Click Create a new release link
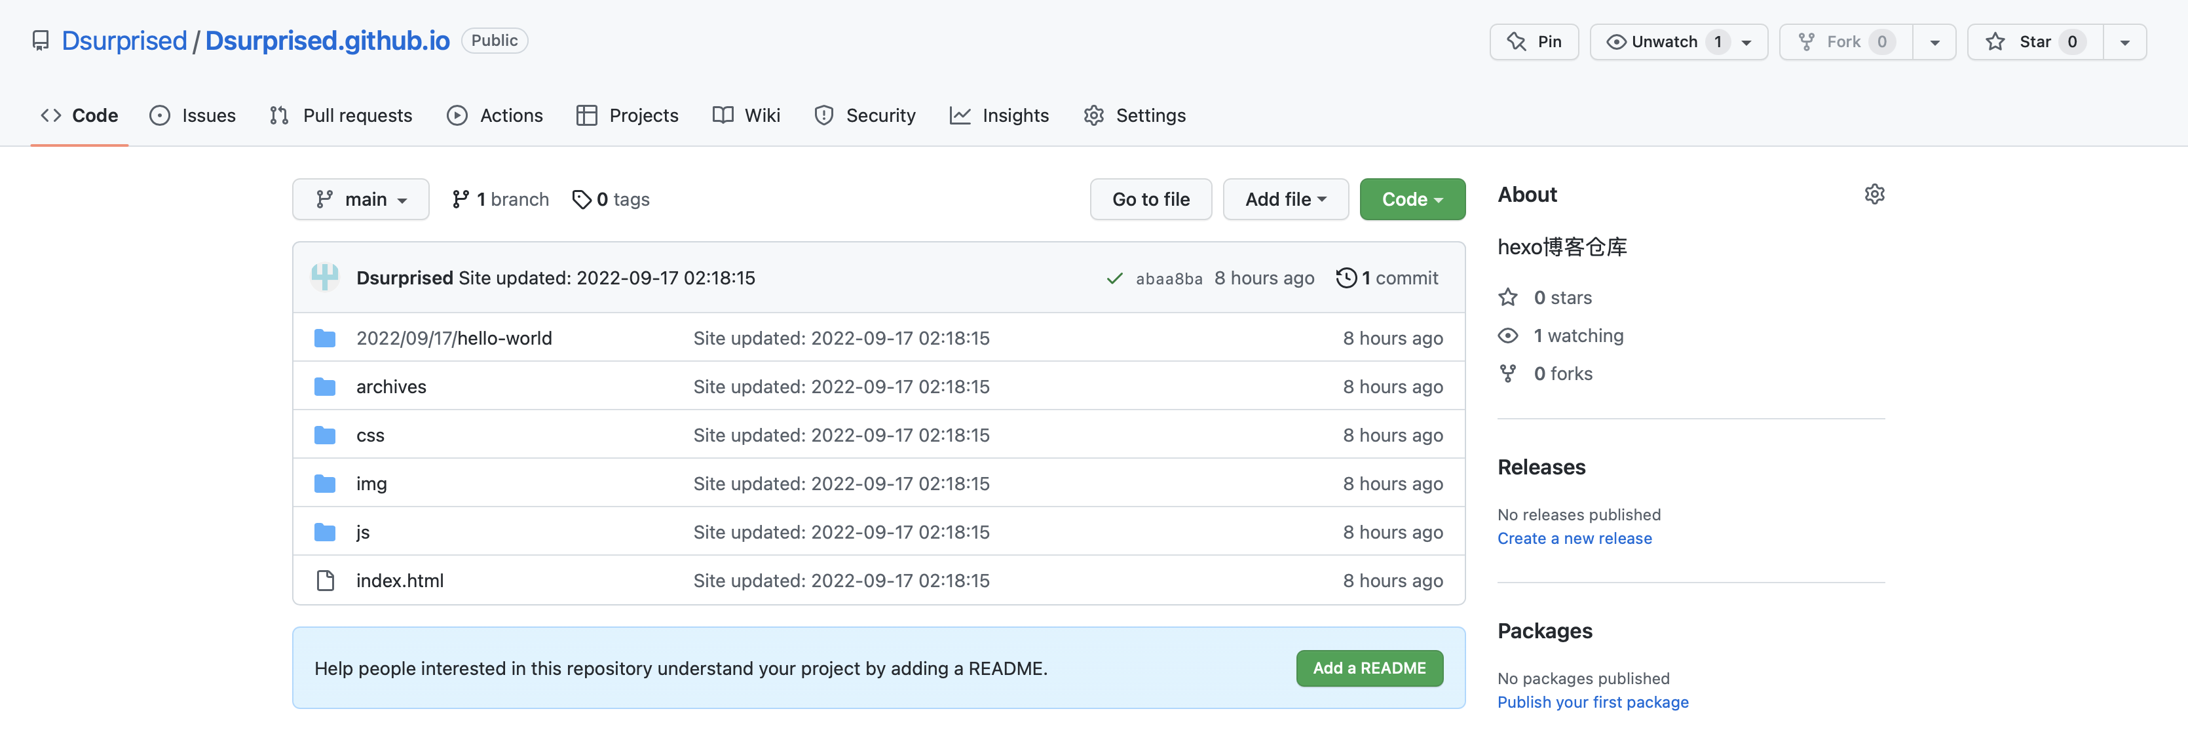The image size is (2188, 730). pyautogui.click(x=1574, y=538)
